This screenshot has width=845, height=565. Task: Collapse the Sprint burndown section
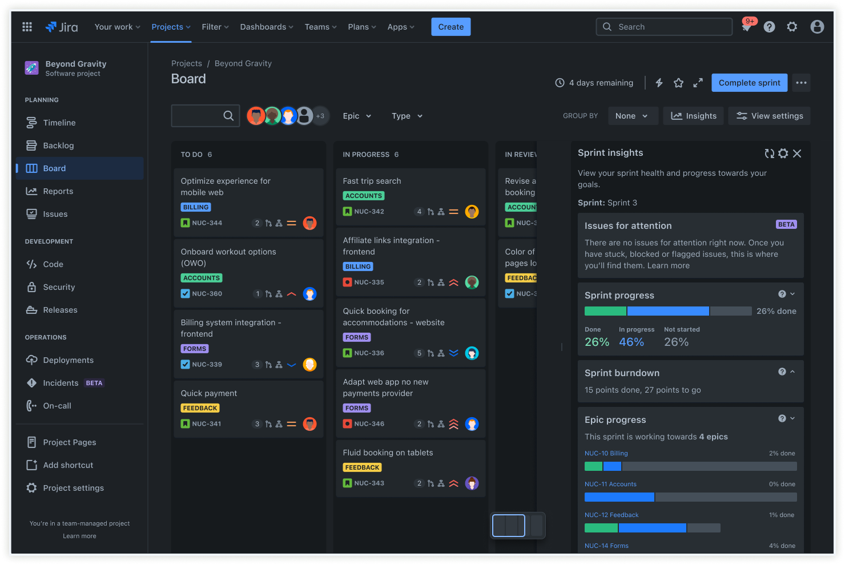pos(792,372)
